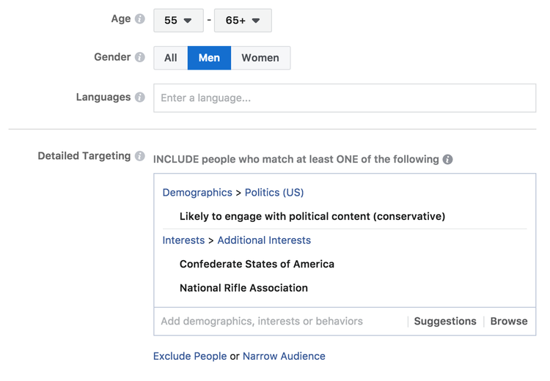Click the info icon after INCLUDE people text

click(x=447, y=160)
